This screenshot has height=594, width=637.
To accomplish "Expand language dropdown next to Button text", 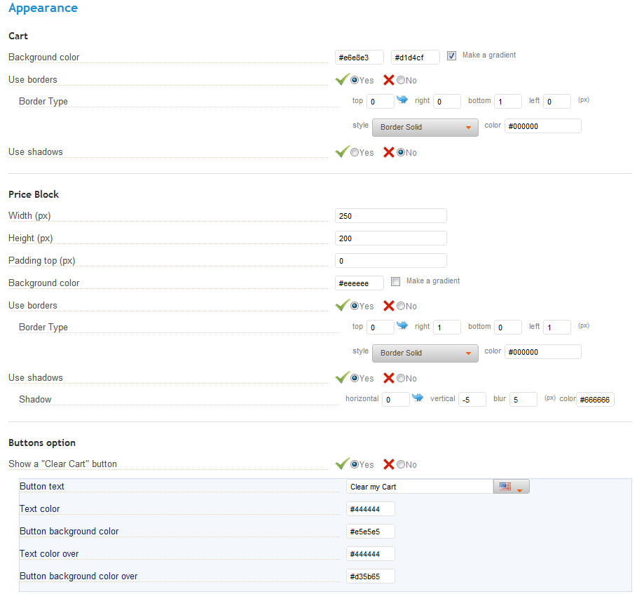I will [x=519, y=490].
